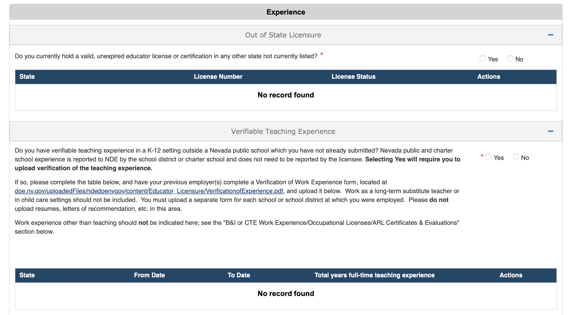Click State header in licensure table
This screenshot has width=571, height=315.
[x=27, y=77]
